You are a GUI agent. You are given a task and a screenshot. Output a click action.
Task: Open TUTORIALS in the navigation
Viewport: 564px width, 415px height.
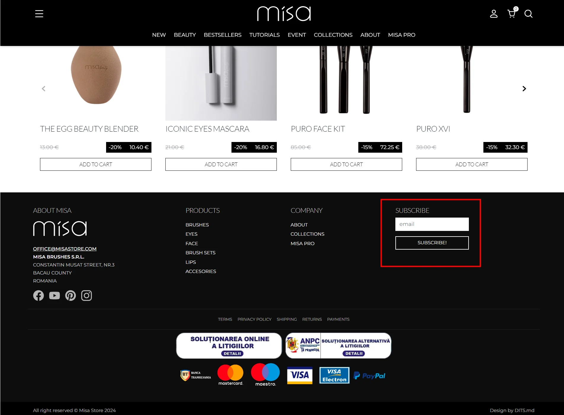click(265, 35)
